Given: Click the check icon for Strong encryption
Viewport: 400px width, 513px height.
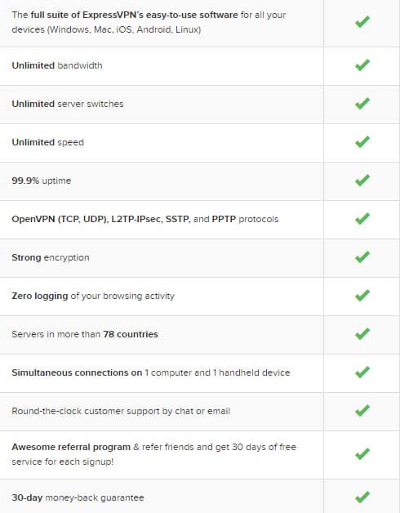Looking at the screenshot, I should (x=362, y=257).
